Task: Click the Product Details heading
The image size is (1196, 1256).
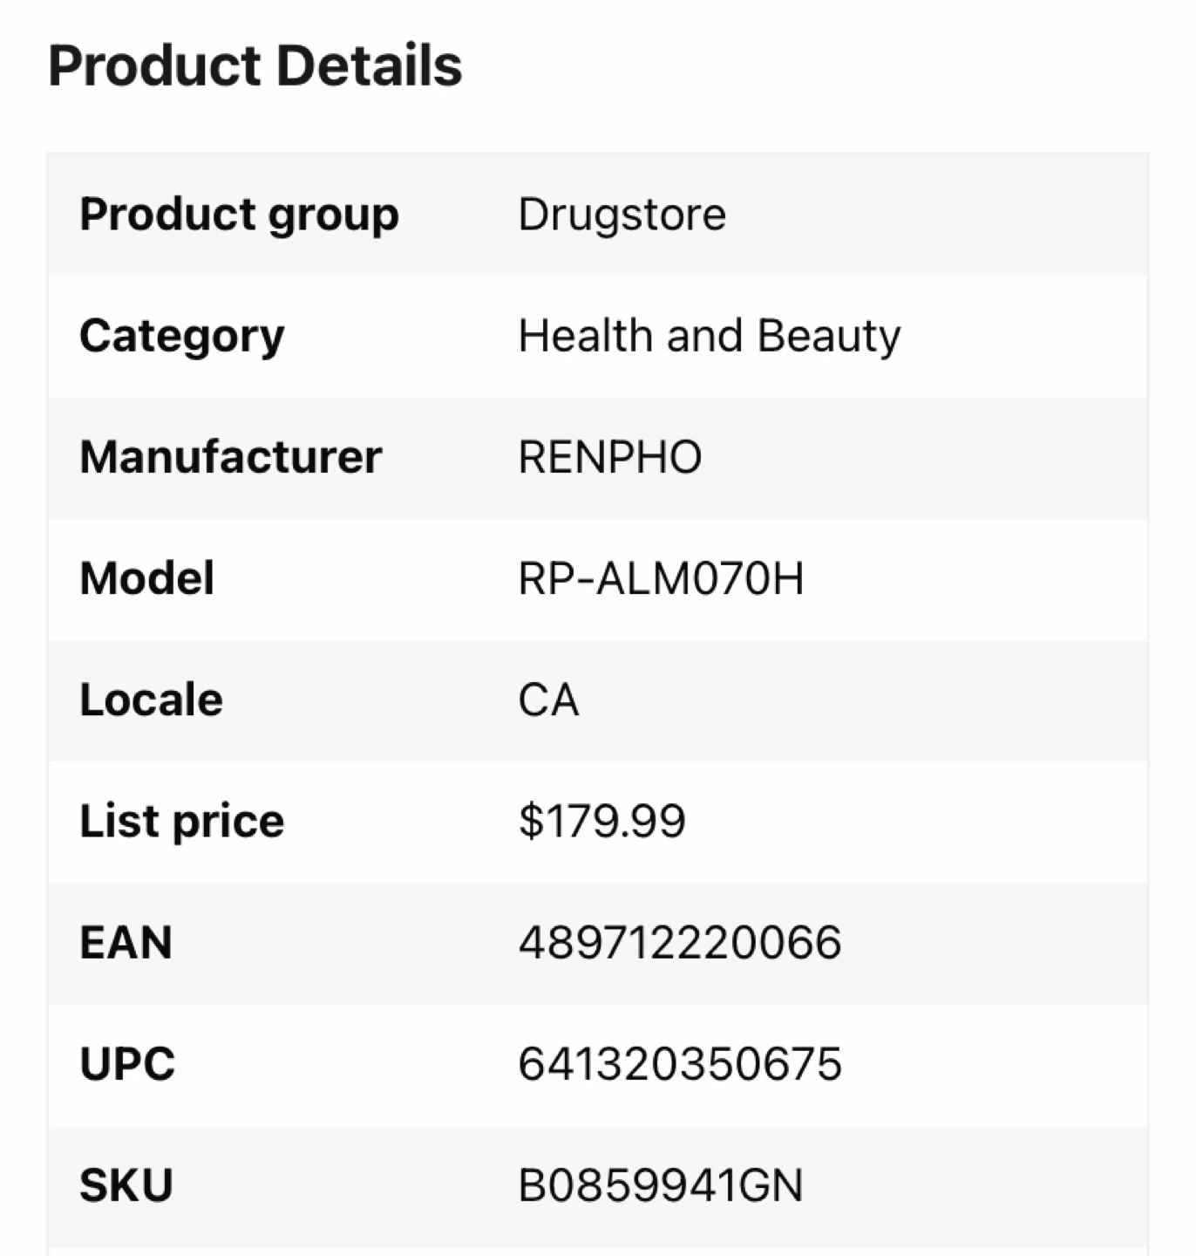Action: pyautogui.click(x=255, y=65)
